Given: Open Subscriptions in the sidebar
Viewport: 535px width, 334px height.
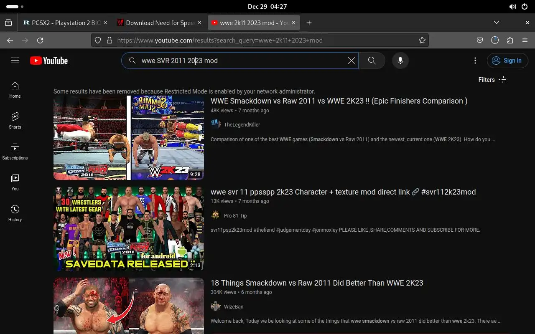Looking at the screenshot, I should pos(15,152).
